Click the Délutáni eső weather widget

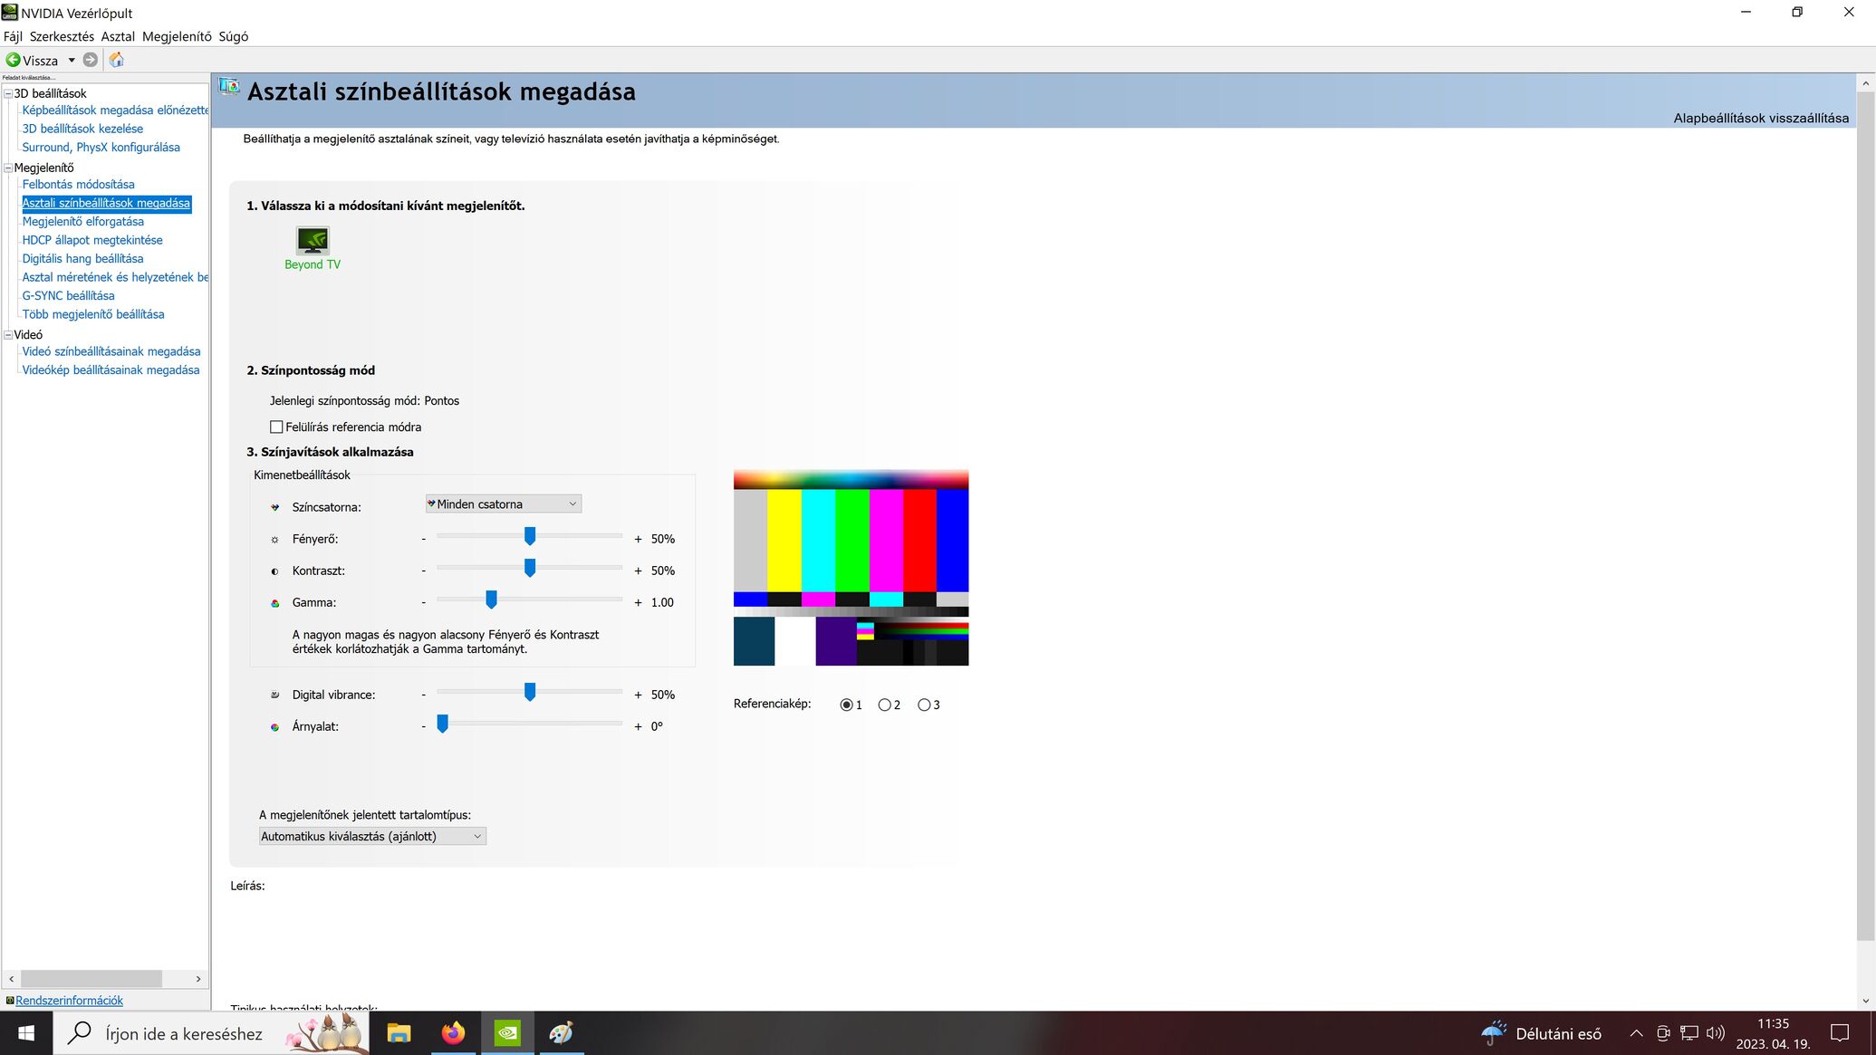click(x=1542, y=1033)
